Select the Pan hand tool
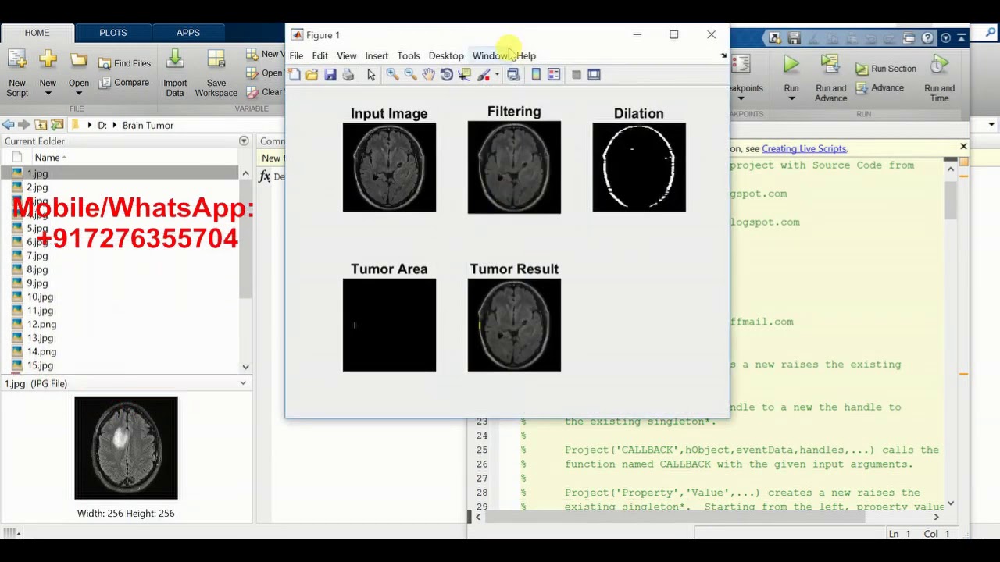 point(428,74)
